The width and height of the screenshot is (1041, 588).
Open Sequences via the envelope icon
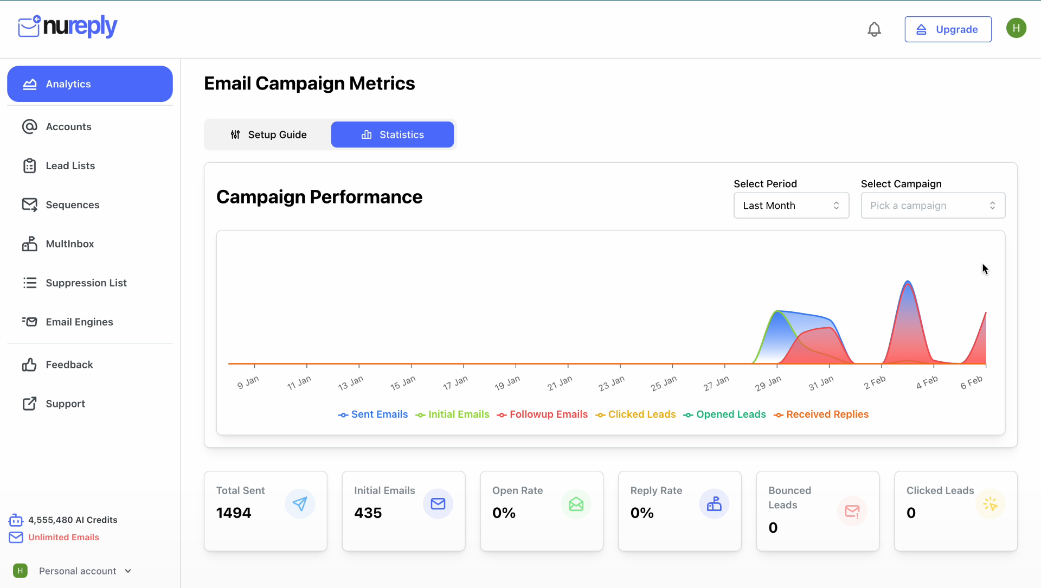click(30, 204)
